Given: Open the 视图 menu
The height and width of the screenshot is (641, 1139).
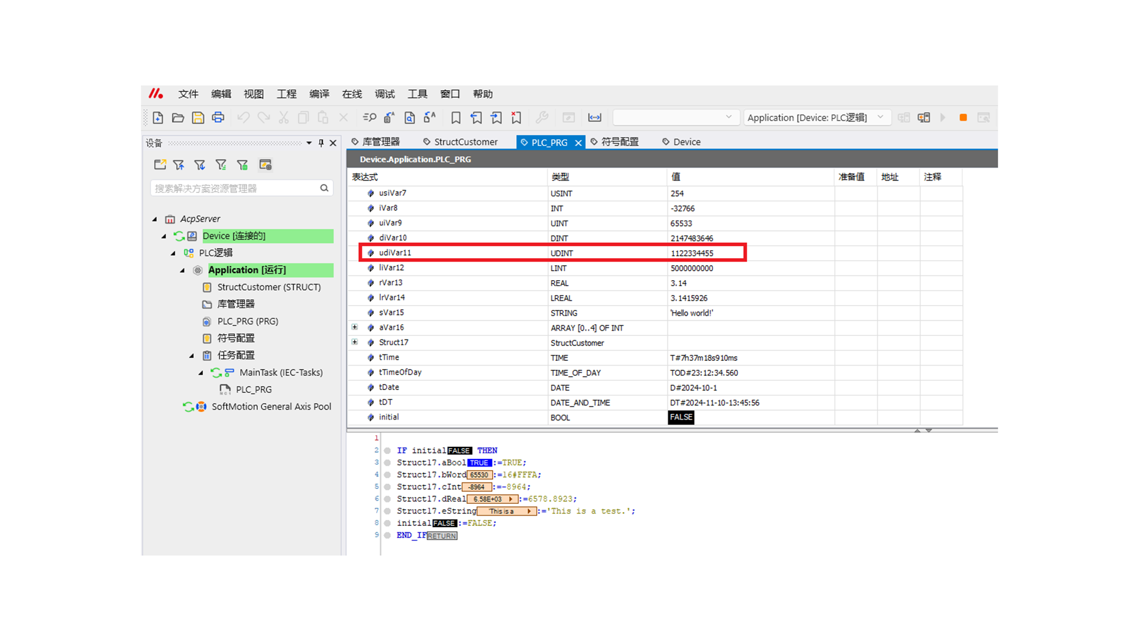Looking at the screenshot, I should pos(254,94).
